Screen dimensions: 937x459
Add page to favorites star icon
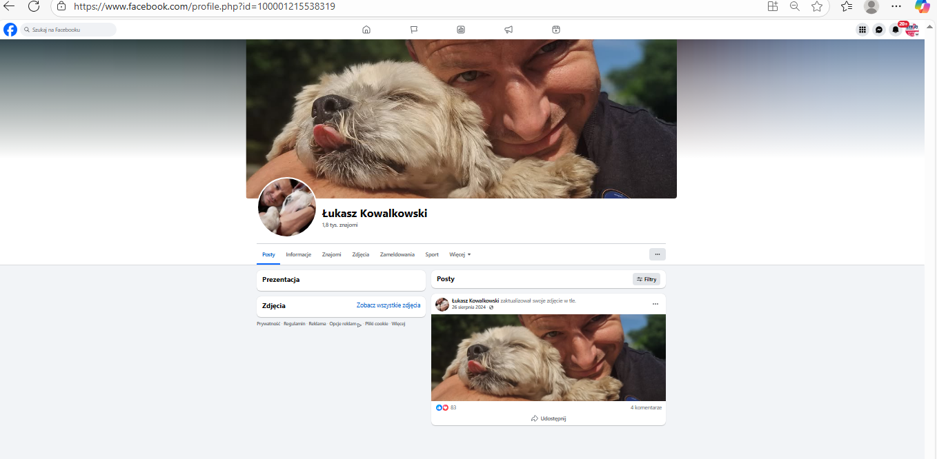pyautogui.click(x=817, y=6)
